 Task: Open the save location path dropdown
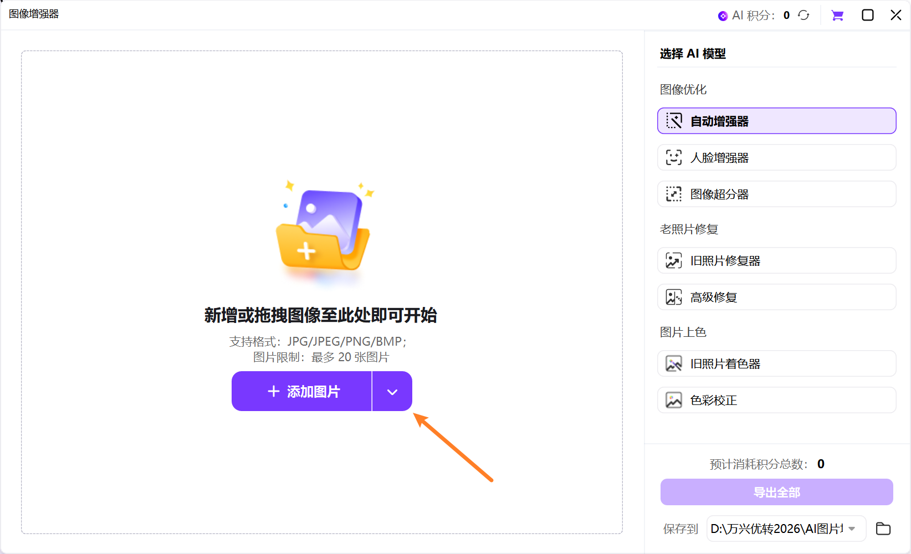tap(851, 529)
